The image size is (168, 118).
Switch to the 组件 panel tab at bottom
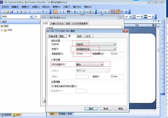coord(17,115)
